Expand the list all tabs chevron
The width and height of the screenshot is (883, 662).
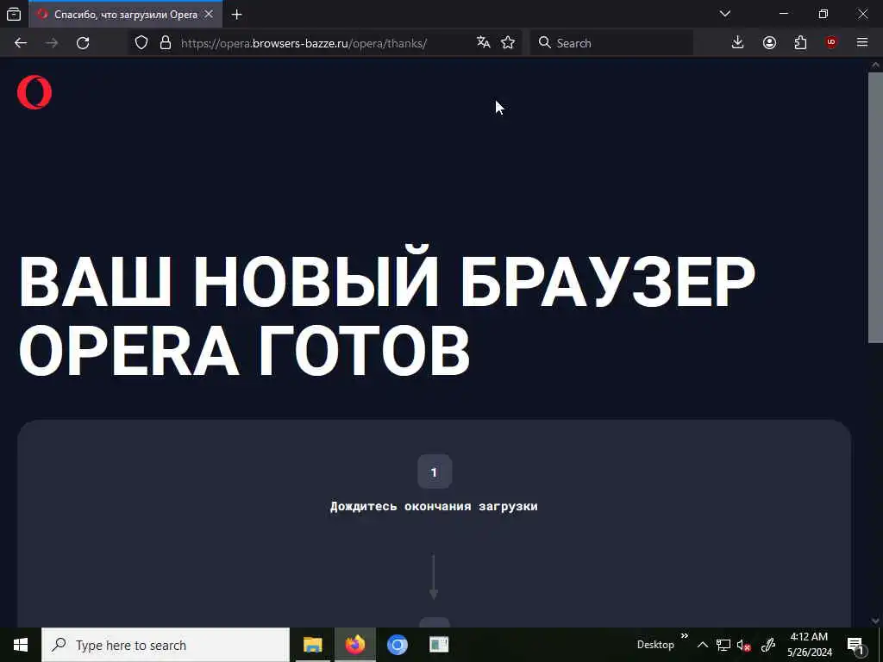point(725,14)
